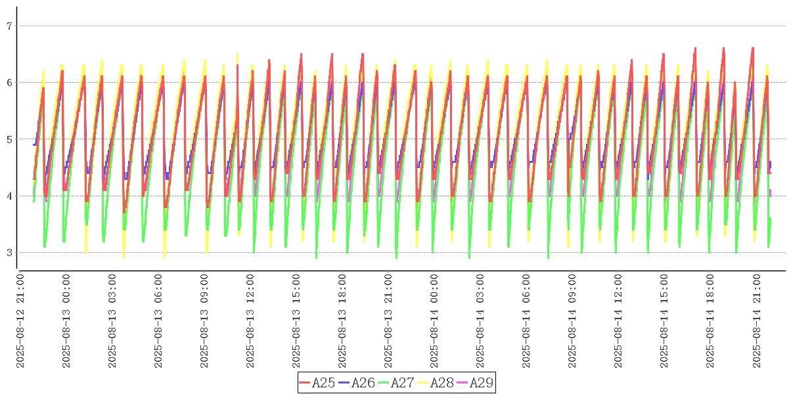Click the 2025-08-13 18:00 time label

[x=342, y=321]
